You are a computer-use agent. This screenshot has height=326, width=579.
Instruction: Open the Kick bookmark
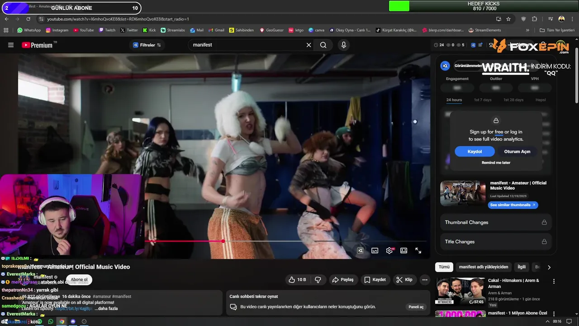149,30
